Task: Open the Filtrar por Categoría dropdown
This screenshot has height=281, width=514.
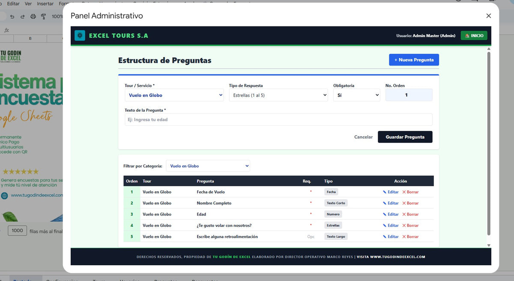Action: pos(208,166)
